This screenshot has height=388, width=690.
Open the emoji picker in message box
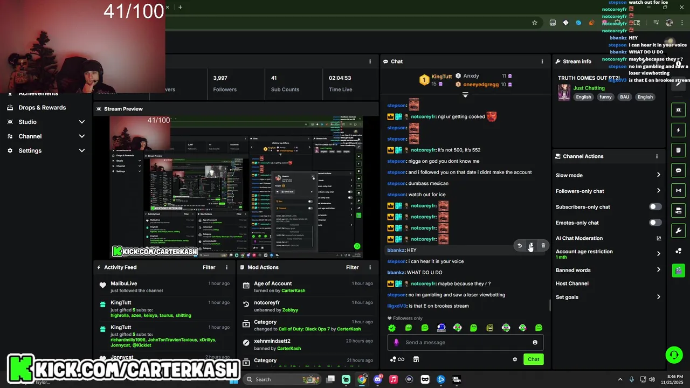(x=535, y=342)
